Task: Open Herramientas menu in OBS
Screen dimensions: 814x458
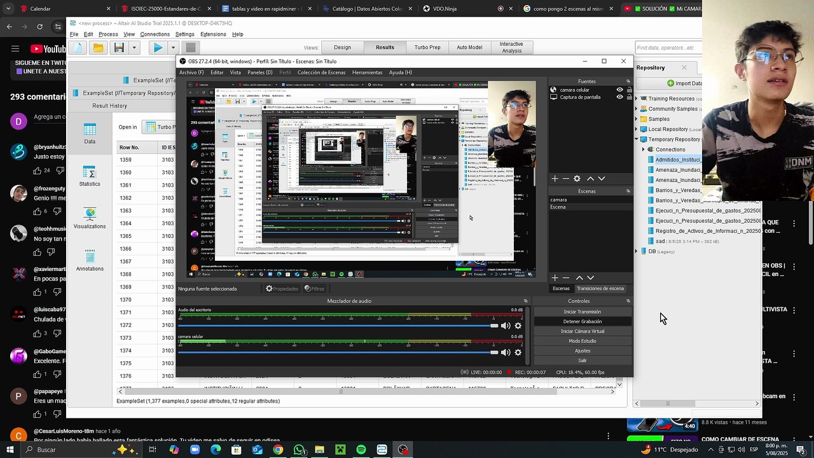Action: click(367, 73)
